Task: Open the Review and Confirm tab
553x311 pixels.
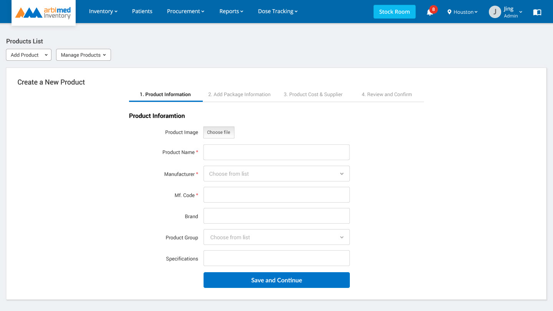Action: coord(387,95)
